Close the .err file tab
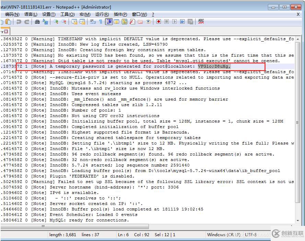305x241 pixels. (x=6, y=31)
